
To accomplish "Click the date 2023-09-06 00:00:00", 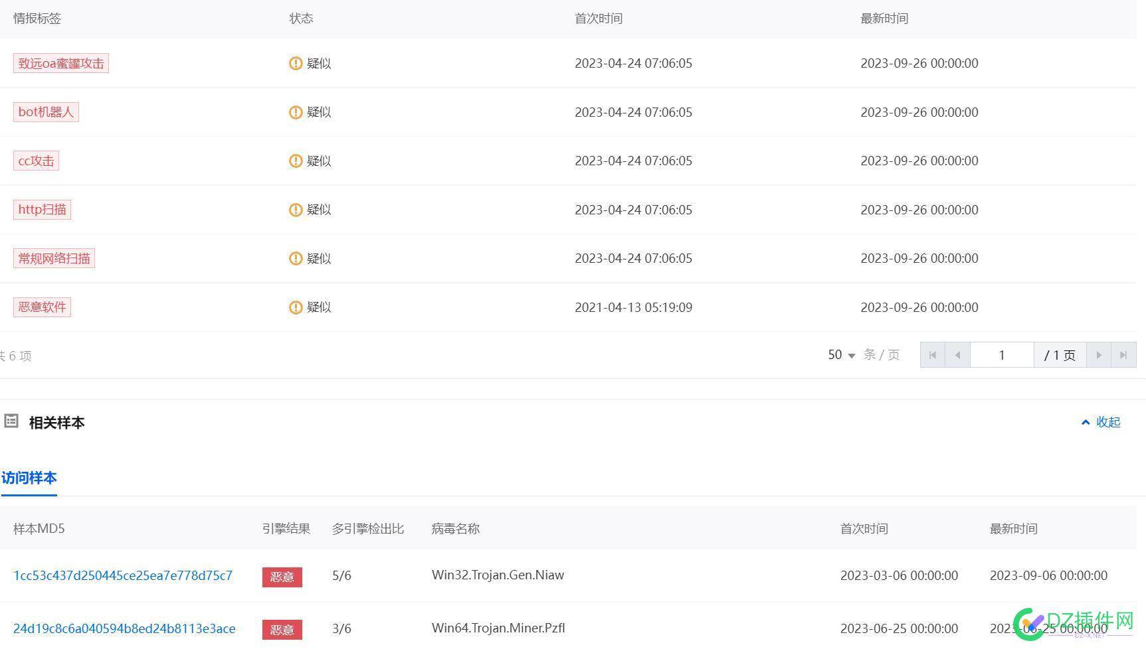I will [x=1049, y=575].
